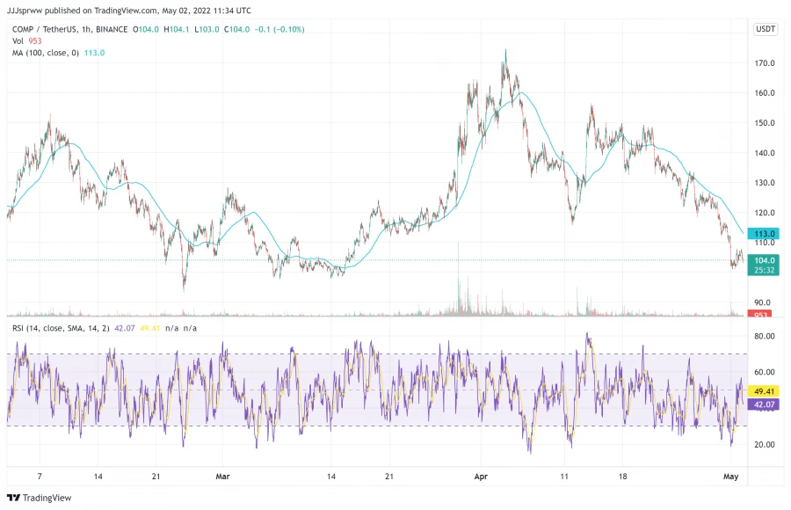
Task: Click the yellow 49.41 RSI tag
Action: click(763, 391)
